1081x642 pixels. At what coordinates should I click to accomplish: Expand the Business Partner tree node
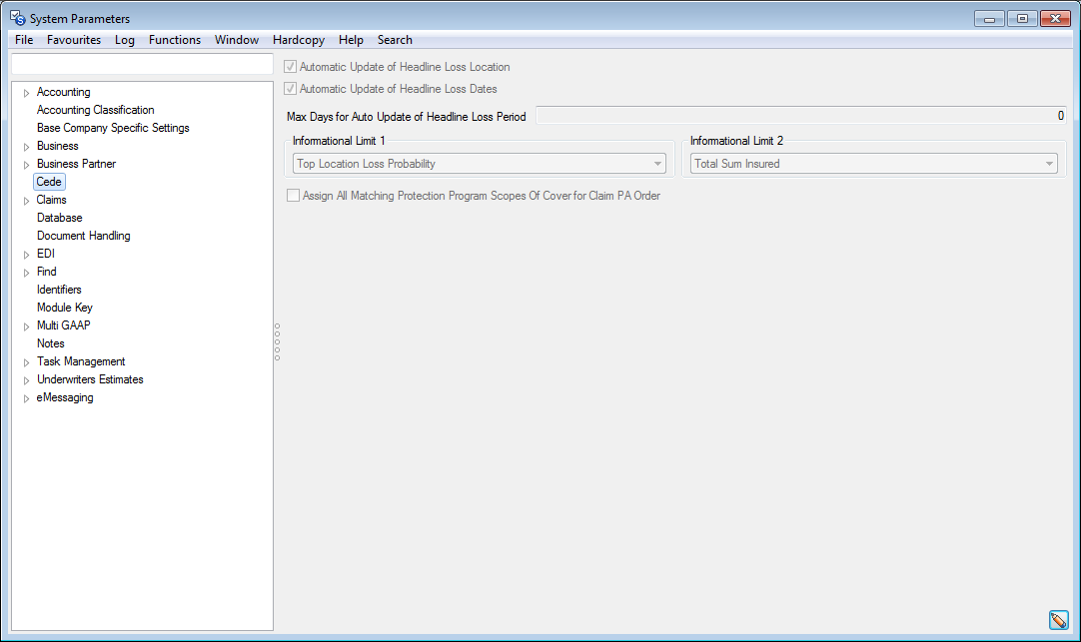(26, 165)
